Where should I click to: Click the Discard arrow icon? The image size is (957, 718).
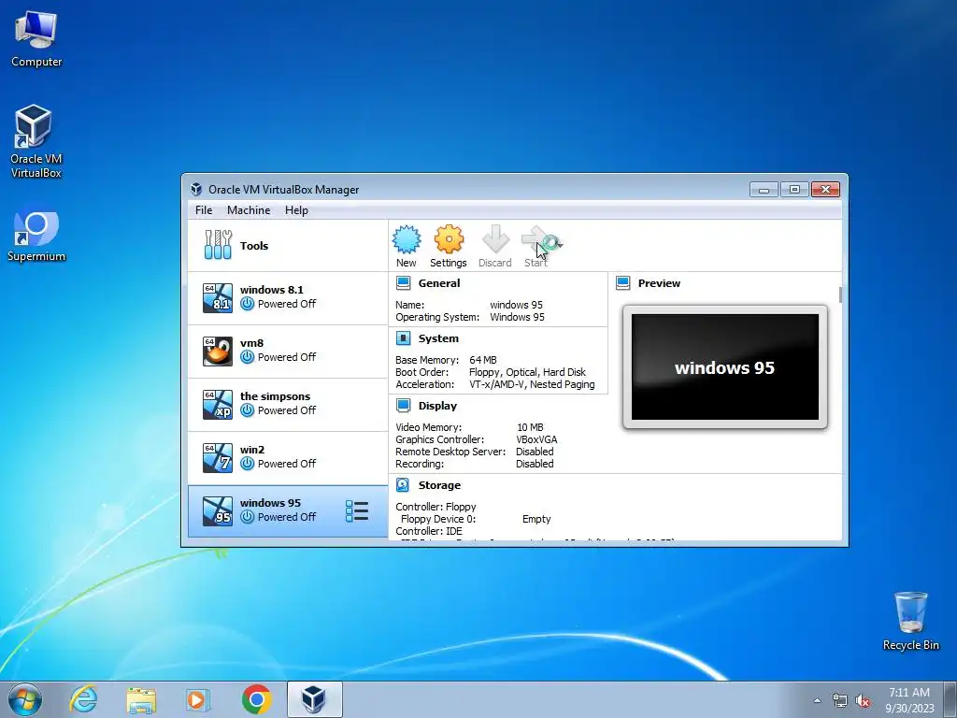[x=495, y=239]
